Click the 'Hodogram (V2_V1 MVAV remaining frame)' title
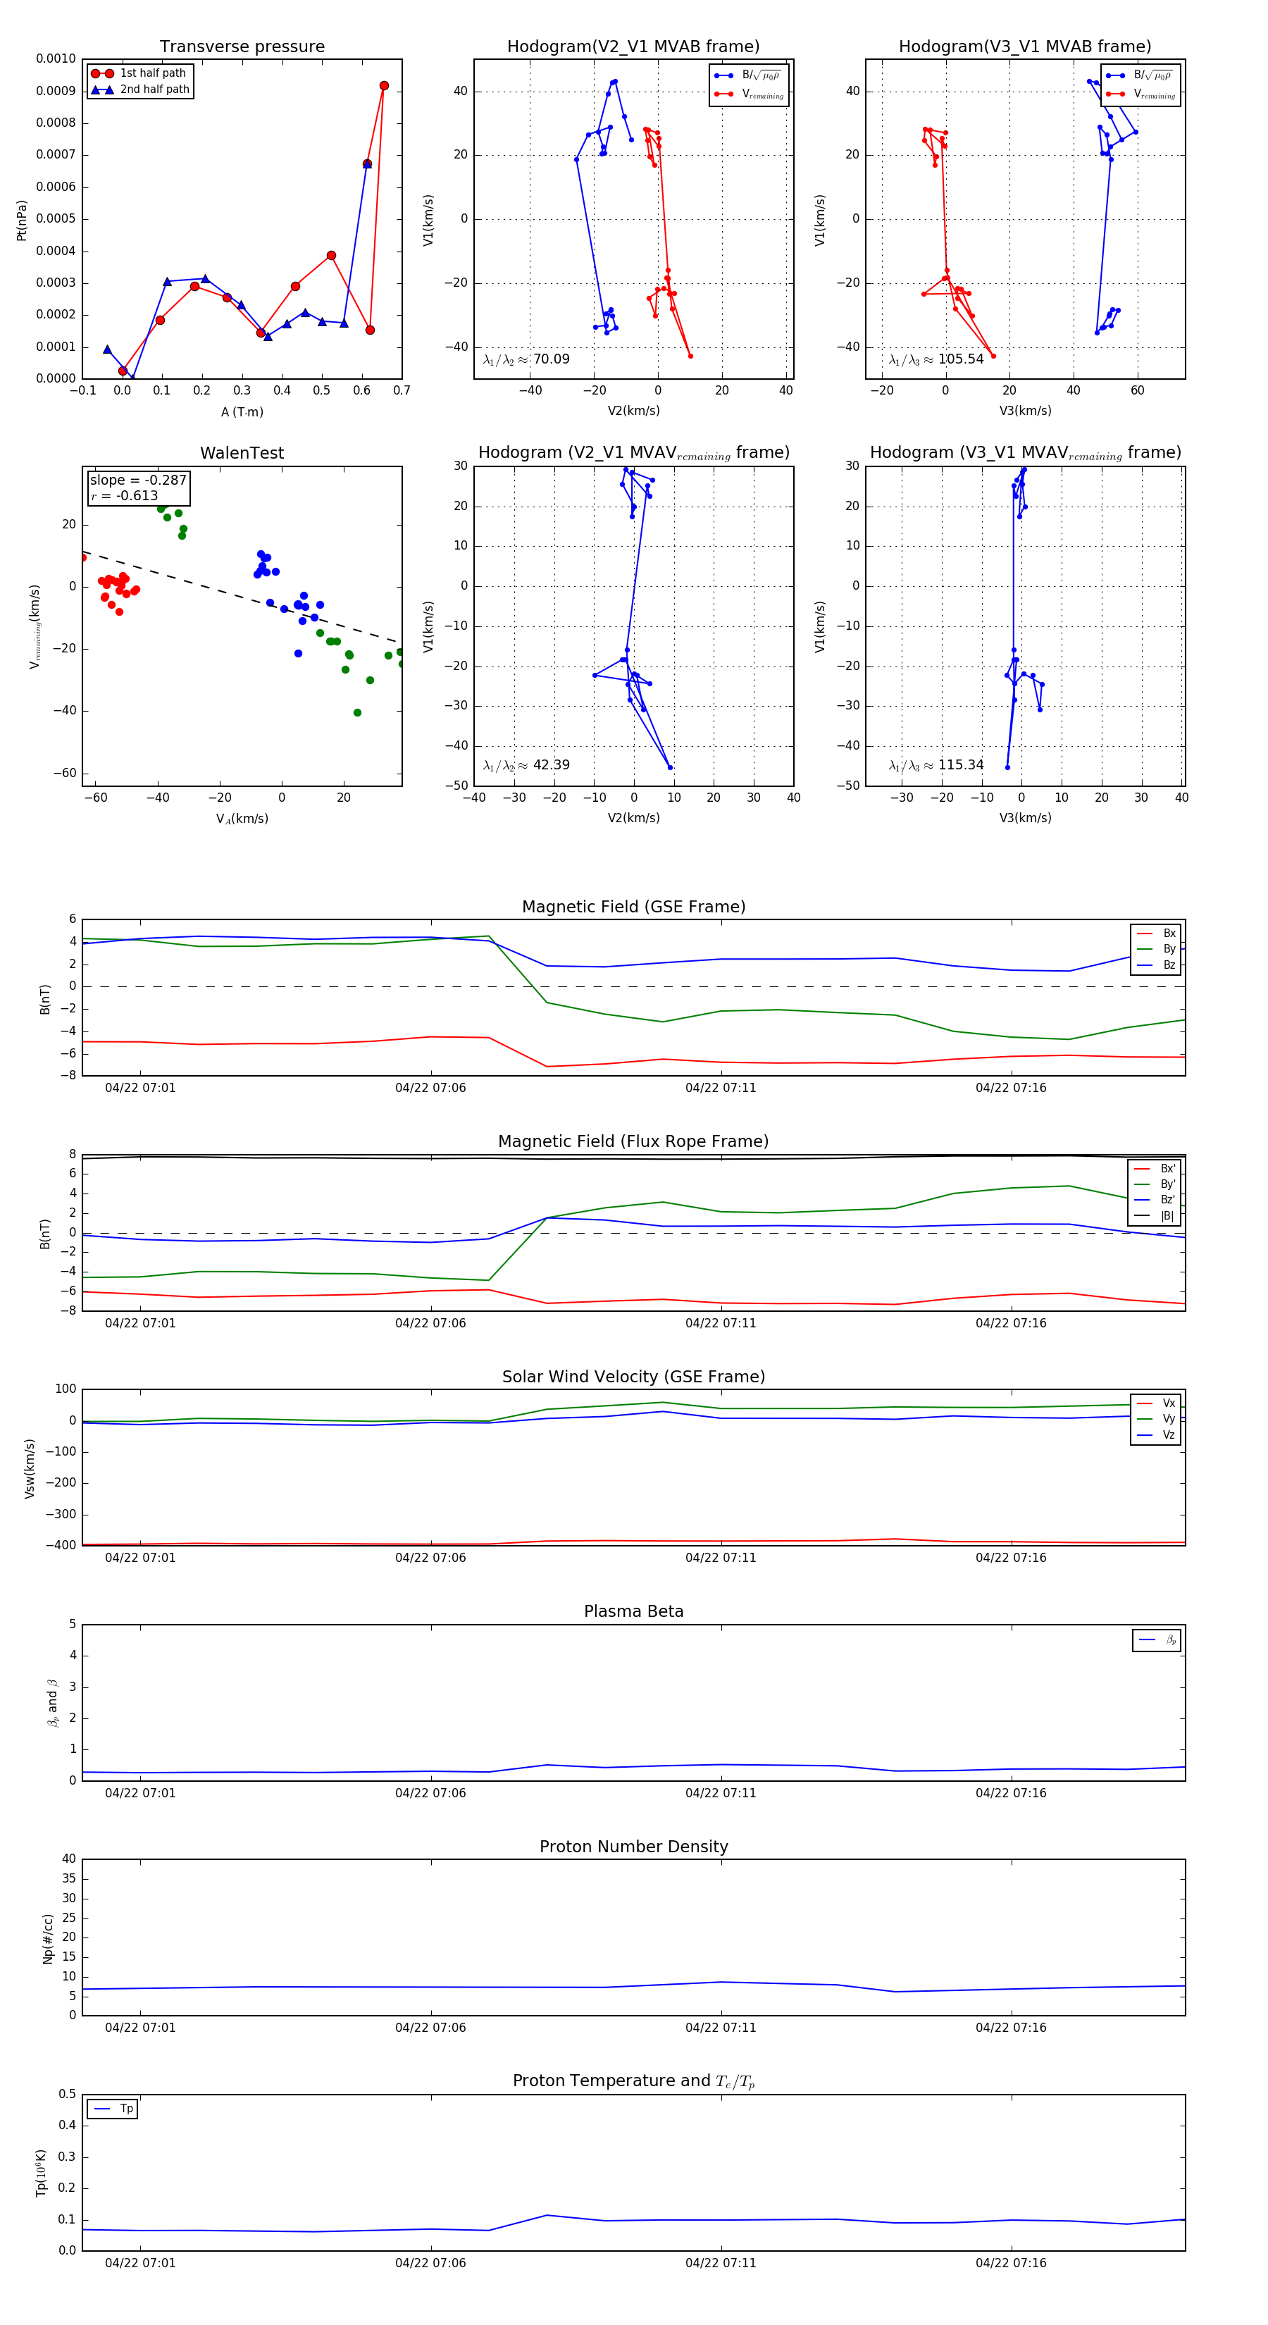The height and width of the screenshot is (2325, 1268). coord(633,453)
